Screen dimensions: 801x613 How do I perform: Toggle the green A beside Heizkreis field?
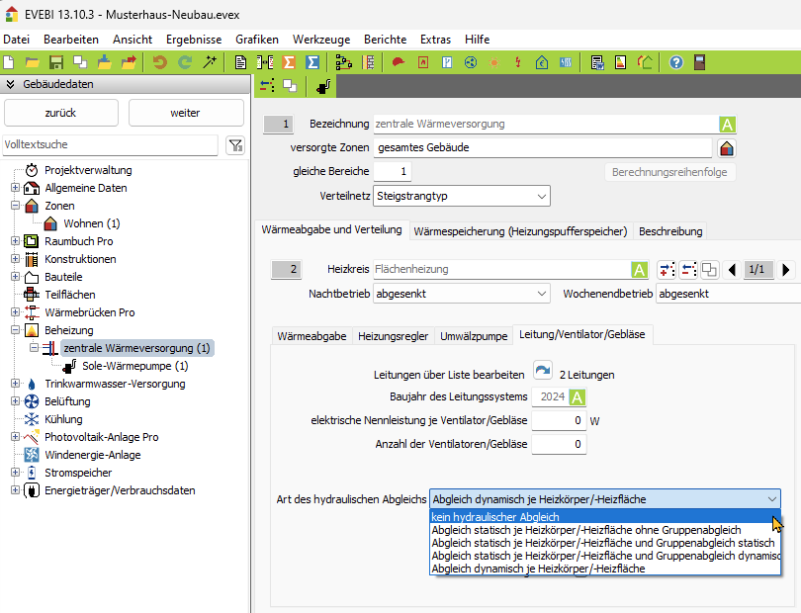(639, 270)
